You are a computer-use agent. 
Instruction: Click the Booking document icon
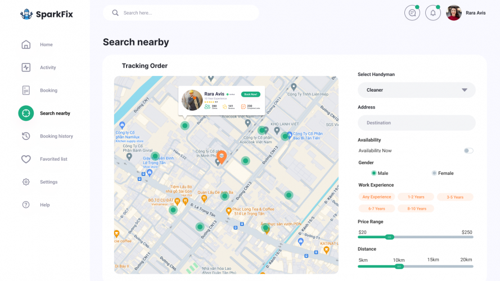pyautogui.click(x=26, y=90)
